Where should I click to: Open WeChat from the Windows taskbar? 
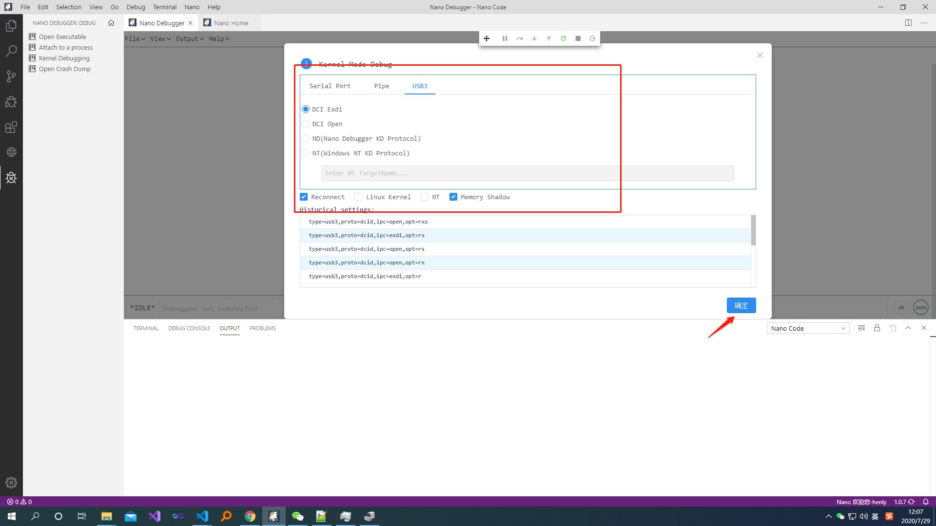click(x=297, y=516)
